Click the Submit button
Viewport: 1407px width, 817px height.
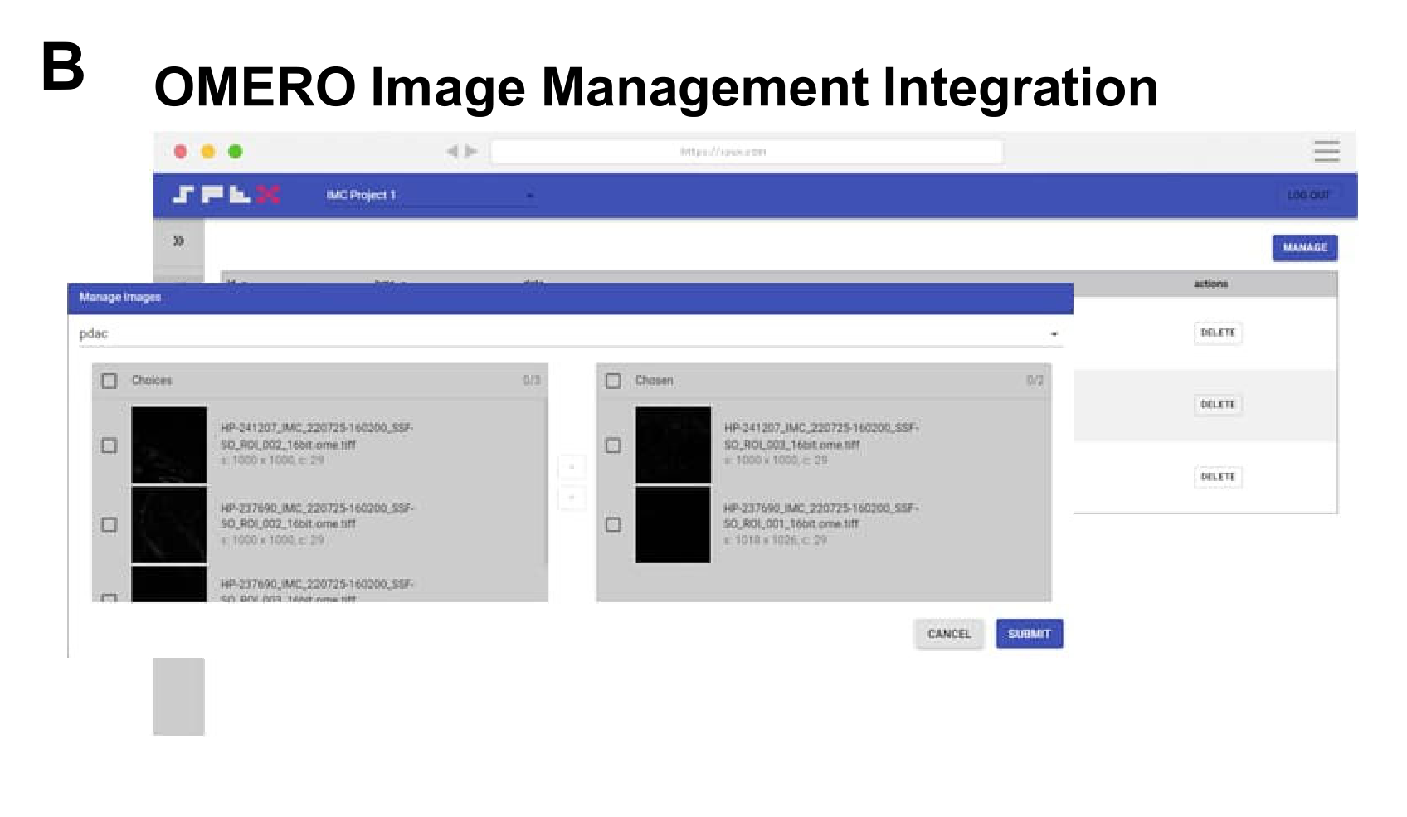pyautogui.click(x=1029, y=634)
